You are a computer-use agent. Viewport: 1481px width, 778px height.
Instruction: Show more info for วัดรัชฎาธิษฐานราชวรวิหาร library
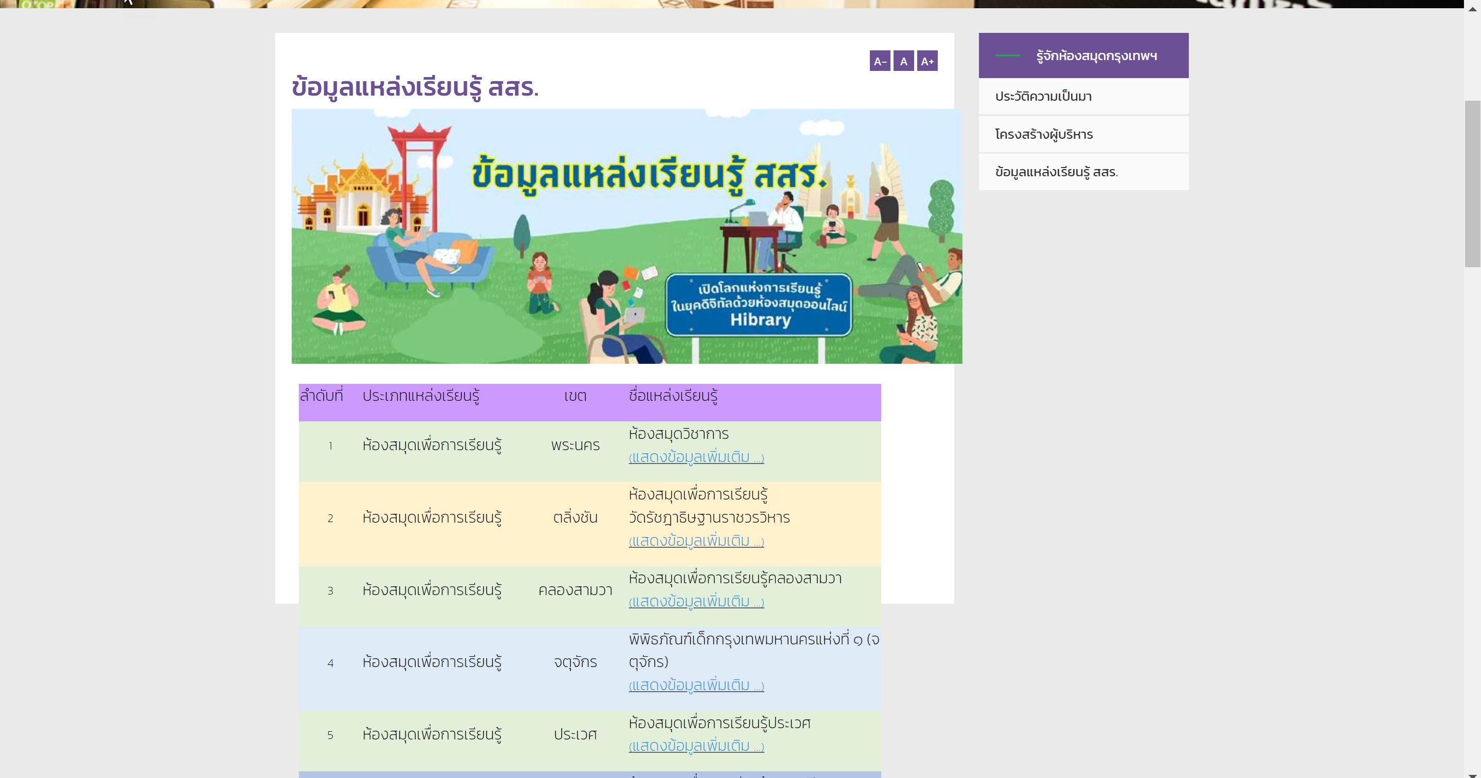pos(695,541)
